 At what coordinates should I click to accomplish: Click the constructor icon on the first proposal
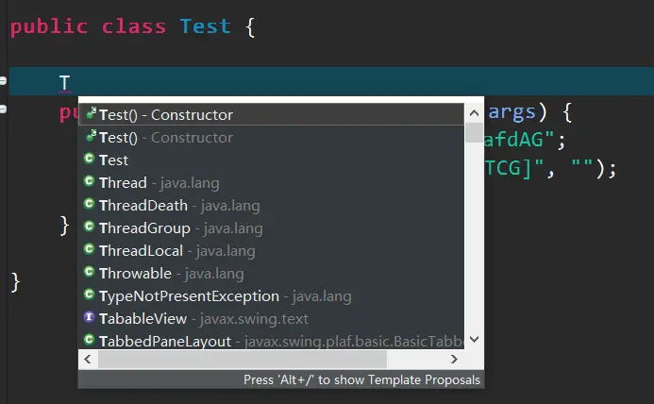point(91,113)
